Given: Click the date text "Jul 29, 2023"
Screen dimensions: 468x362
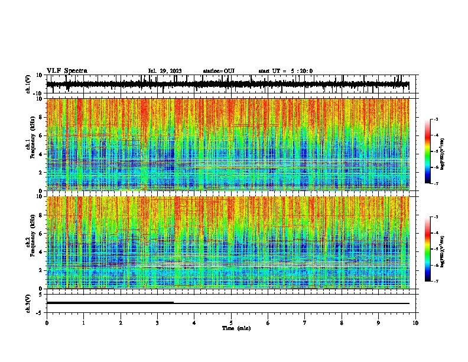Looking at the screenshot, I should pyautogui.click(x=165, y=71).
